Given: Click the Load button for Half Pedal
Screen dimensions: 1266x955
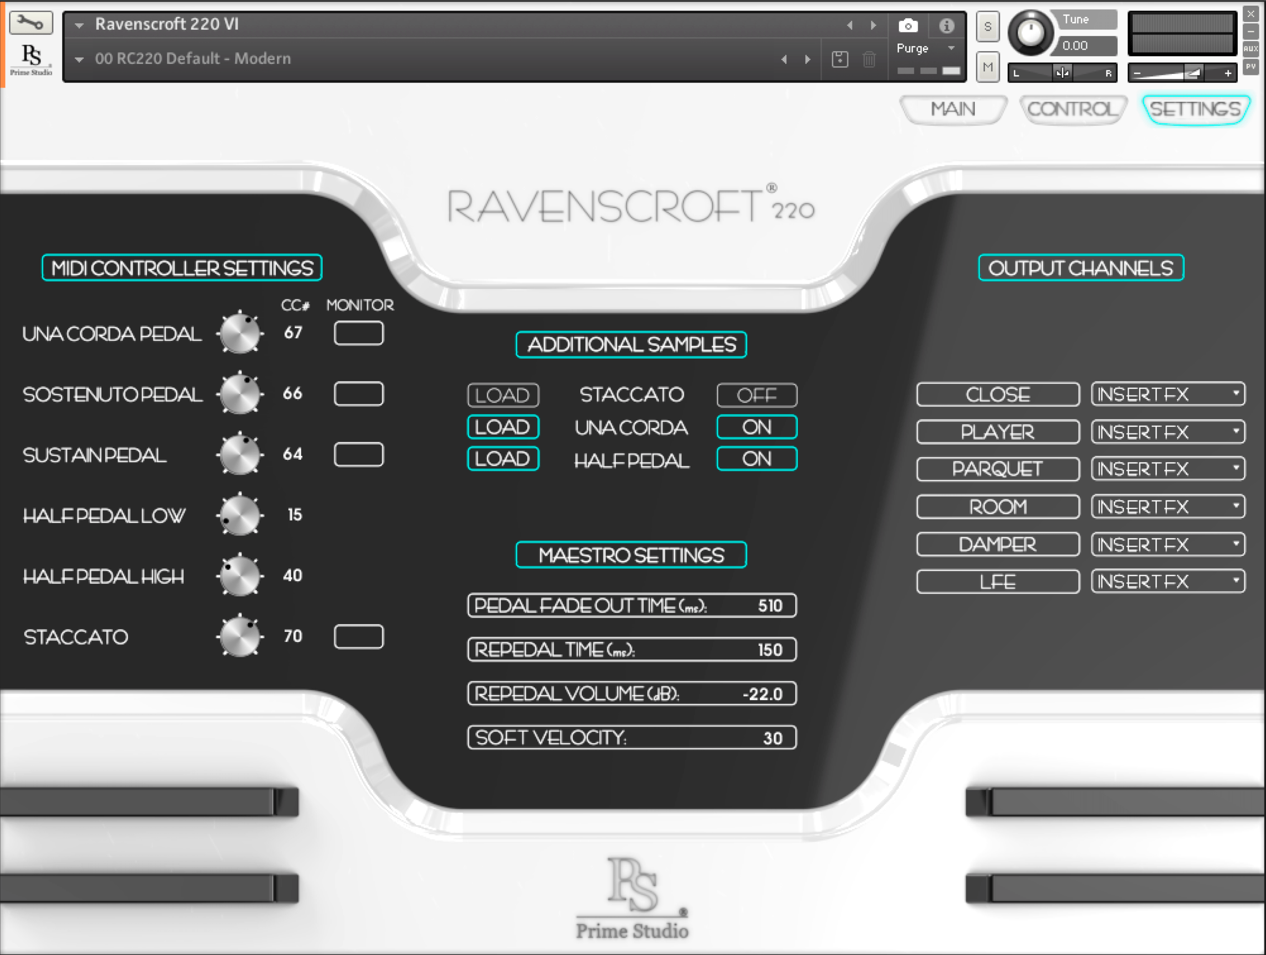Looking at the screenshot, I should click(503, 459).
